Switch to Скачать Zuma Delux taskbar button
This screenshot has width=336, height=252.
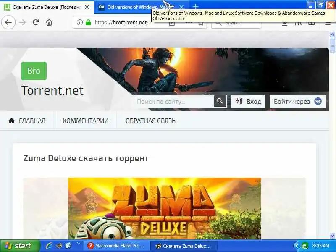pos(184,246)
